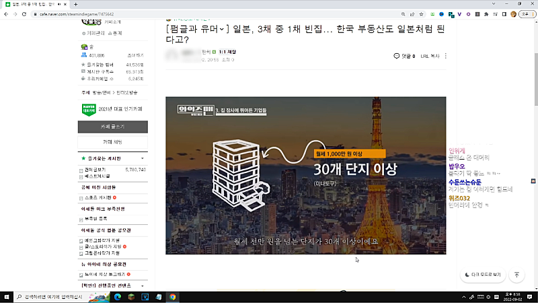Click the NAVER 대표카페 green badge
The image size is (538, 303).
pos(89,110)
